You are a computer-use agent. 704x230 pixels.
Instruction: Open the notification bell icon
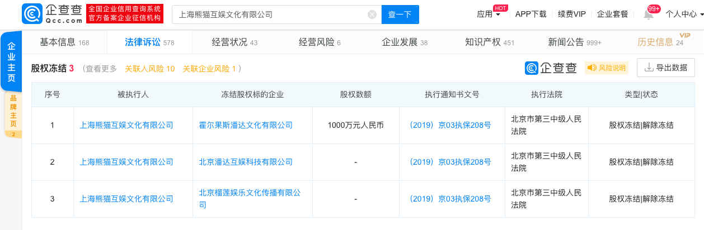point(649,15)
